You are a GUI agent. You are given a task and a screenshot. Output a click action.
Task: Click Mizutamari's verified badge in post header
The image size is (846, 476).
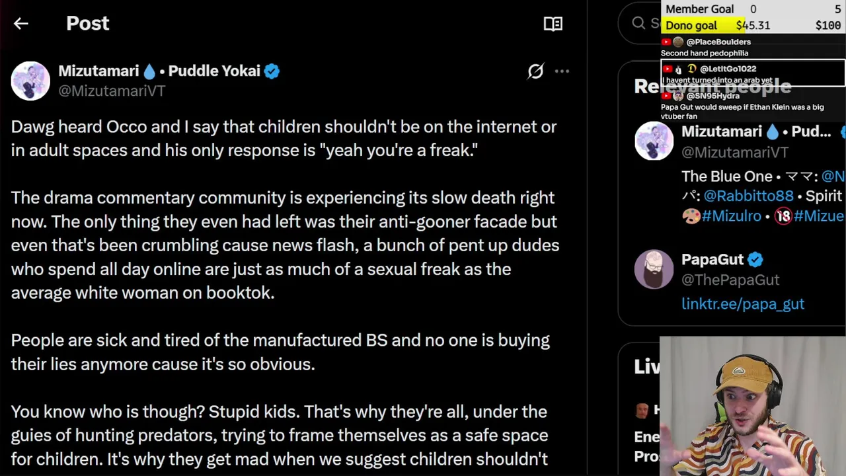(x=272, y=71)
